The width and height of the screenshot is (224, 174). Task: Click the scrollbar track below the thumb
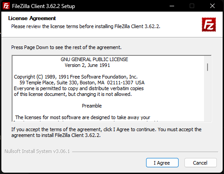click(208, 97)
